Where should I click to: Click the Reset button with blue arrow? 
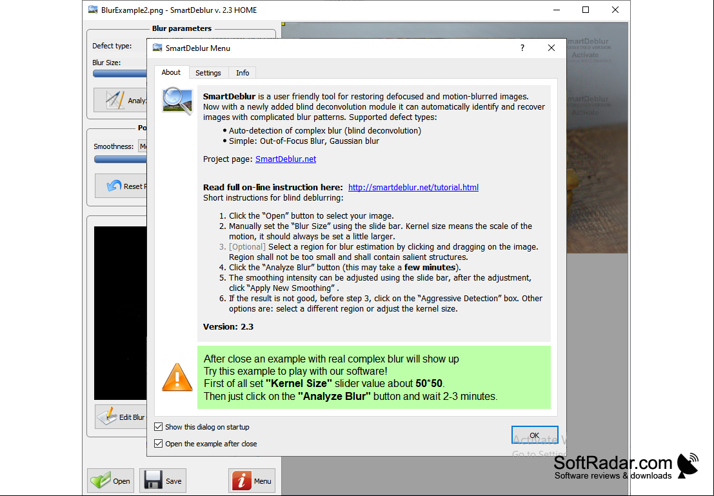pos(121,186)
